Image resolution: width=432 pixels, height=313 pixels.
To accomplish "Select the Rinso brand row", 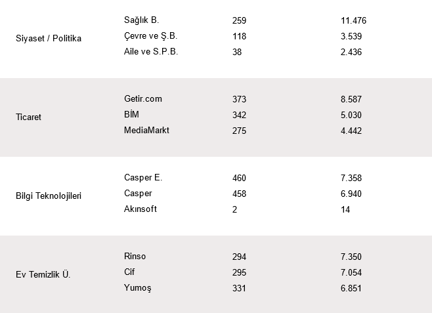I will (x=135, y=257).
